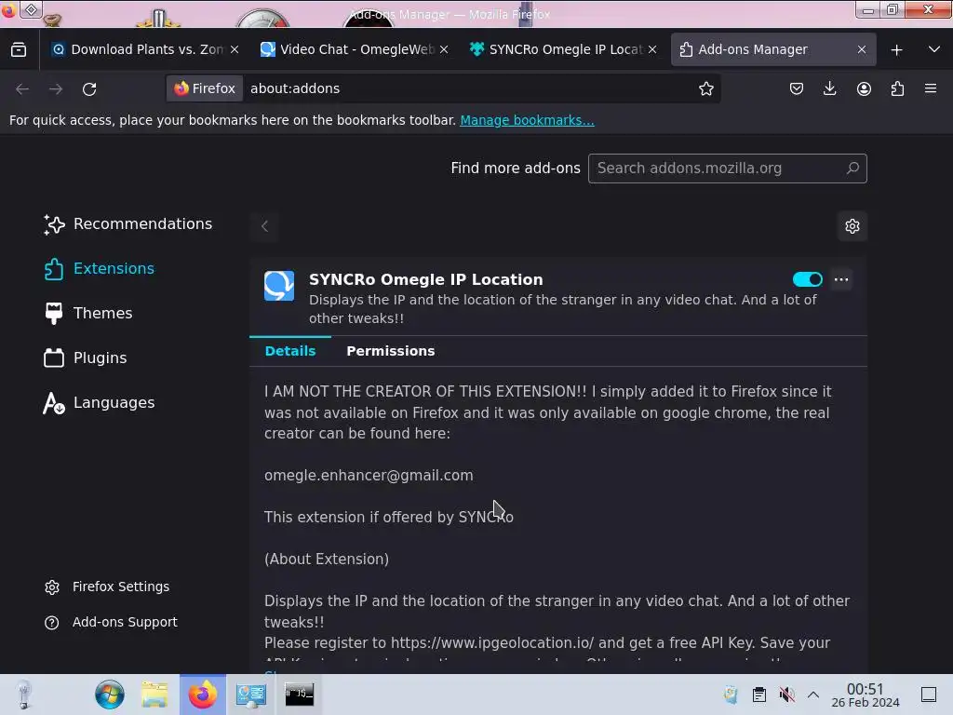Image resolution: width=953 pixels, height=715 pixels.
Task: Open the Firefox account icon
Action: pos(864,88)
